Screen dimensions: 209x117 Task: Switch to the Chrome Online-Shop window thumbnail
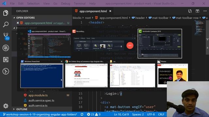click(86, 75)
